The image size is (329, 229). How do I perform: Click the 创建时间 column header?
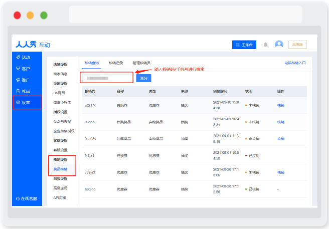tap(220, 91)
